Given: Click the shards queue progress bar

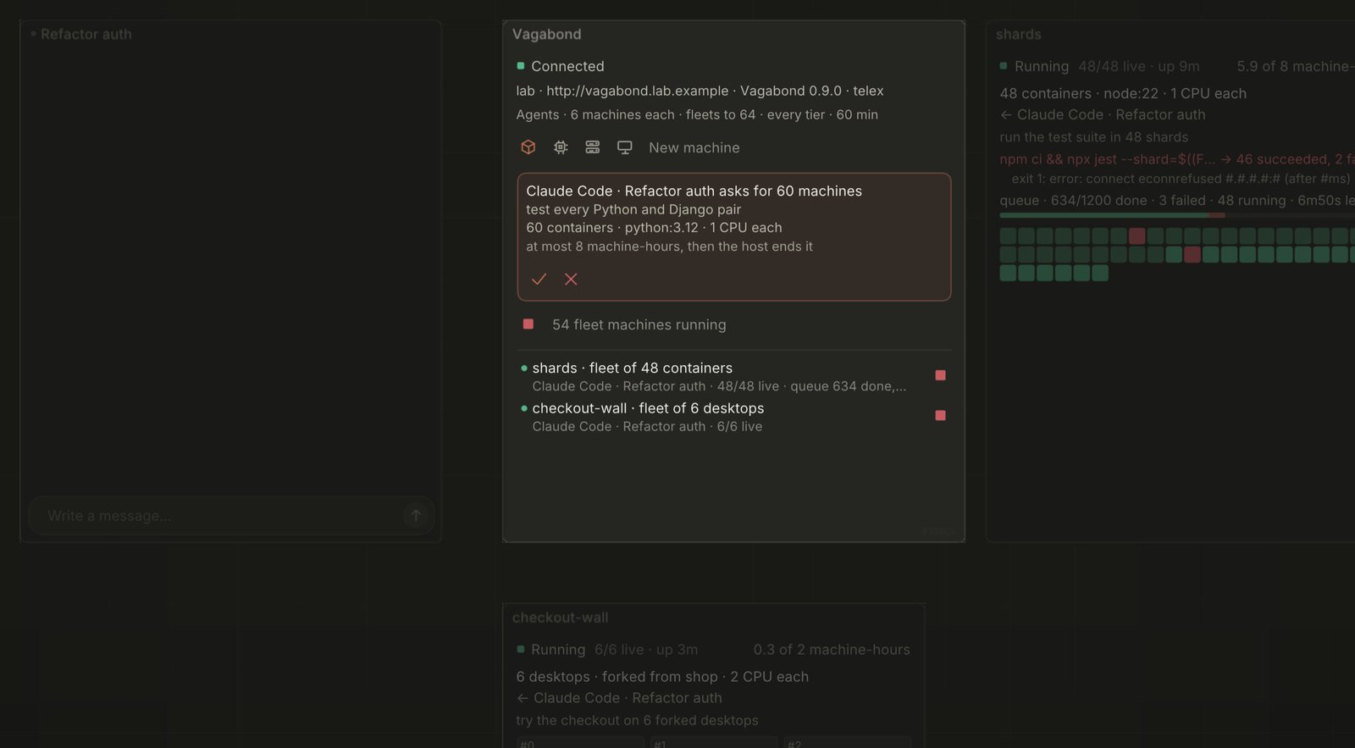Looking at the screenshot, I should (1177, 216).
